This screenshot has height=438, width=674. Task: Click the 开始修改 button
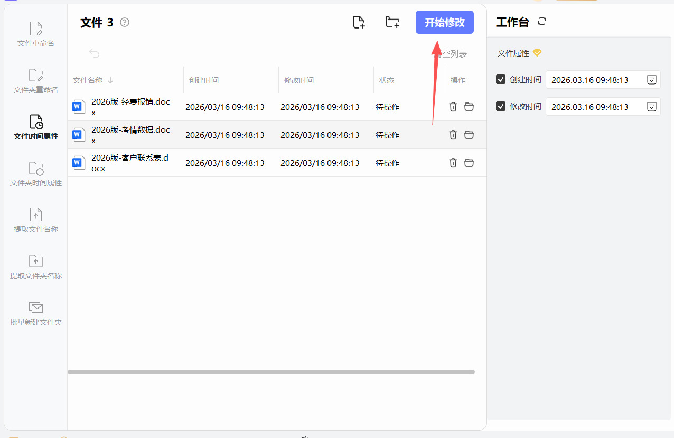pyautogui.click(x=445, y=22)
